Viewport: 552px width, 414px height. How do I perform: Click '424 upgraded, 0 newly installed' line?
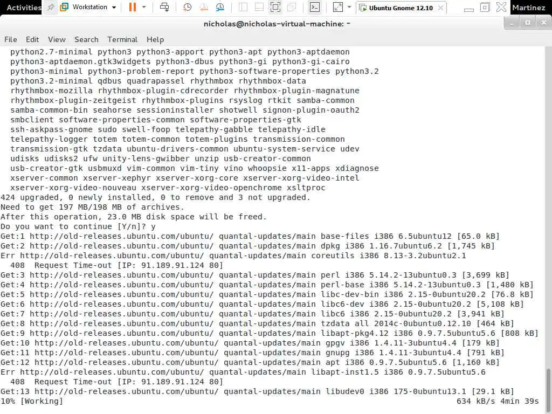(155, 197)
